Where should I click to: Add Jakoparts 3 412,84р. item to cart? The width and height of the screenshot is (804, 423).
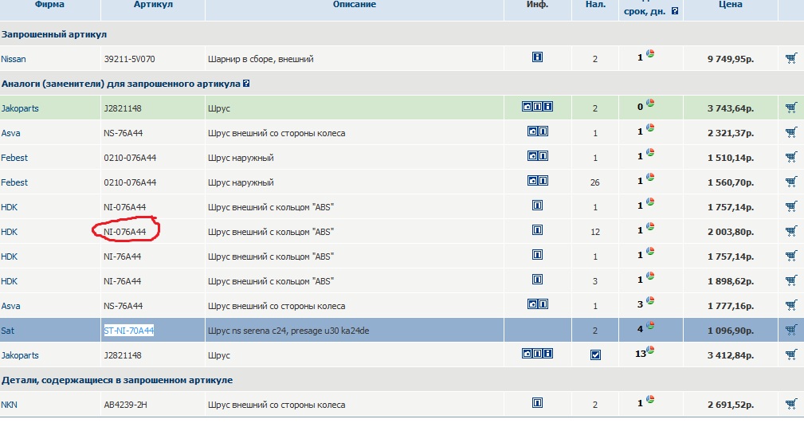point(791,354)
